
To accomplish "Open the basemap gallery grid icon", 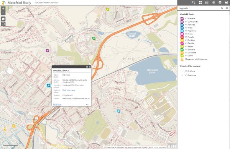I will (x=200, y=3).
